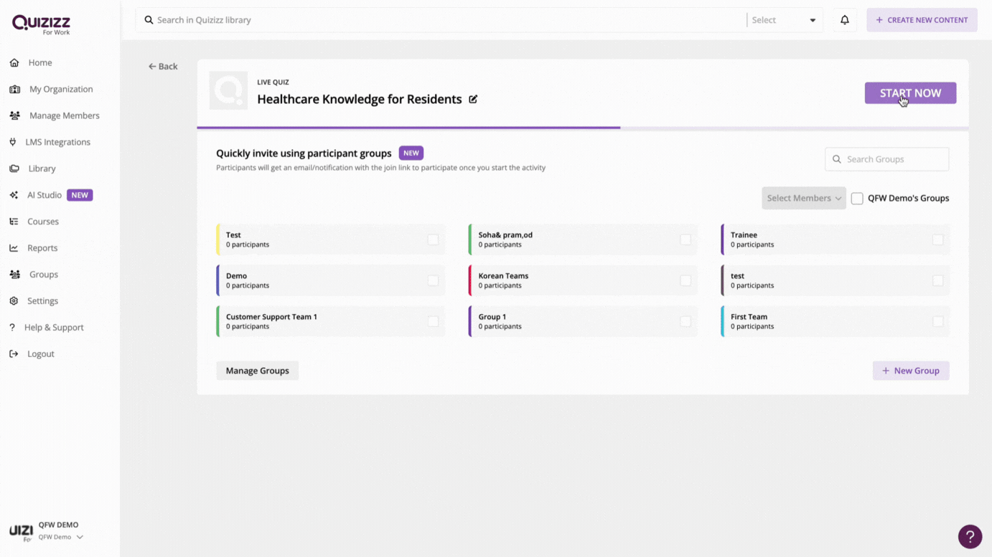This screenshot has height=557, width=992.
Task: Click the Search in Quizizz library field
Action: click(x=441, y=20)
